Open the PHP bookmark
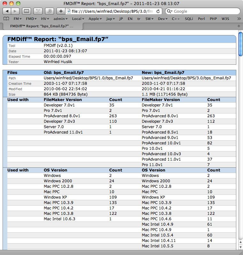This screenshot has width=243, height=255. (213, 19)
